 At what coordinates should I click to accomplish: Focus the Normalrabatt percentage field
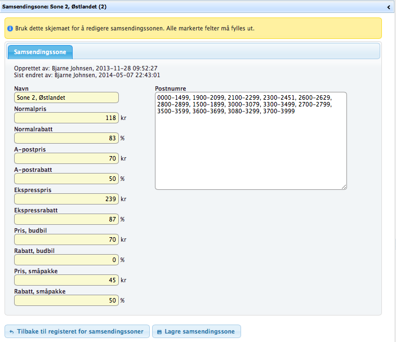[x=66, y=138]
